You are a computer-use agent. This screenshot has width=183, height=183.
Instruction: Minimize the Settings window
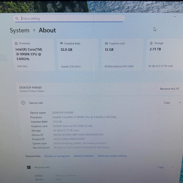pos(175,17)
